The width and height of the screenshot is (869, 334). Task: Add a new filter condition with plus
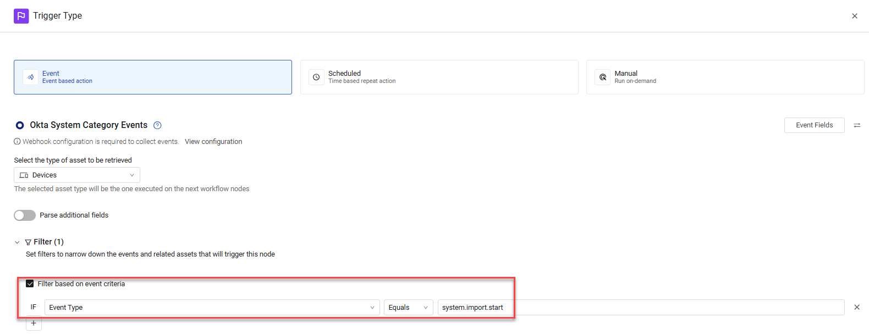pos(34,323)
